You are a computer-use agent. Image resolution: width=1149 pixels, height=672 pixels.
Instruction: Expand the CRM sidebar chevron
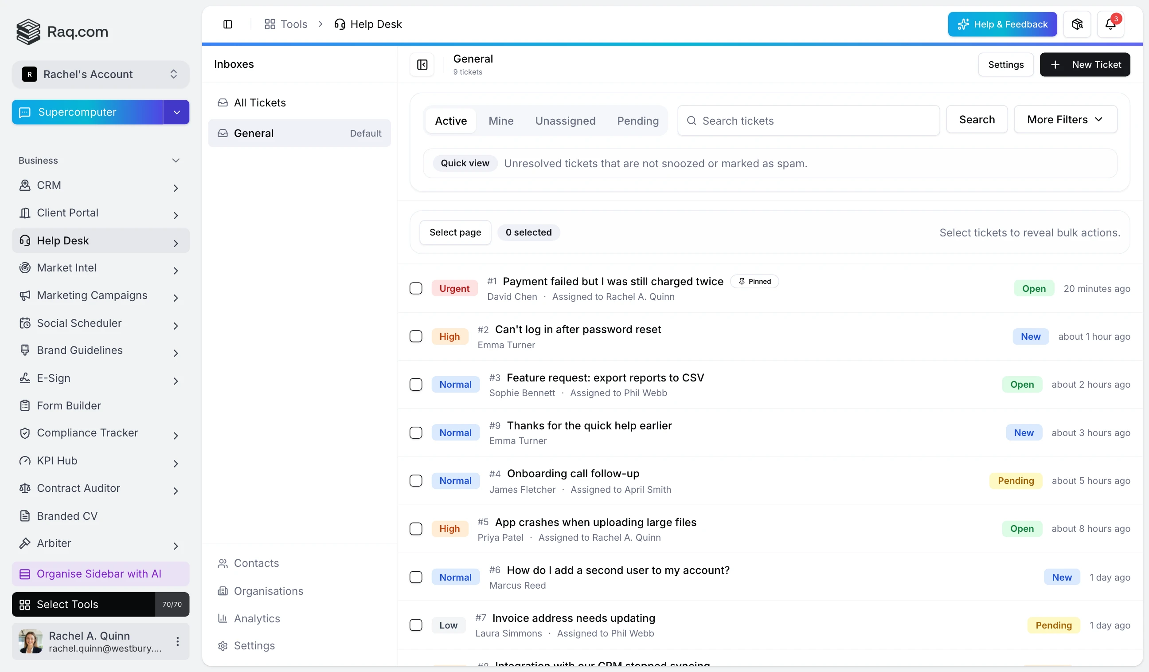coord(176,188)
